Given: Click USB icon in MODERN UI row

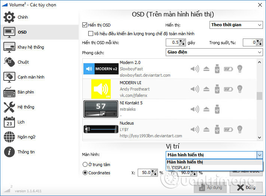Looking at the screenshot, I should pos(217,89).
